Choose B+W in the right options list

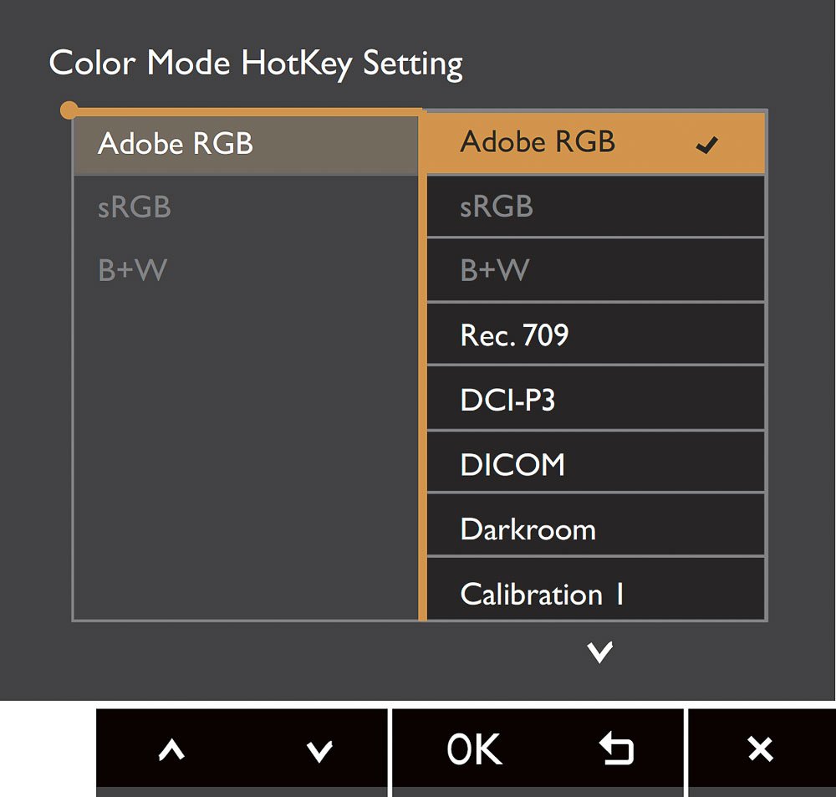(595, 270)
